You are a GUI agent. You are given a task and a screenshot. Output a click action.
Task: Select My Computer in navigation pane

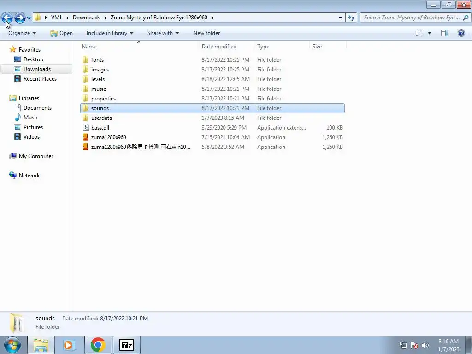click(36, 156)
